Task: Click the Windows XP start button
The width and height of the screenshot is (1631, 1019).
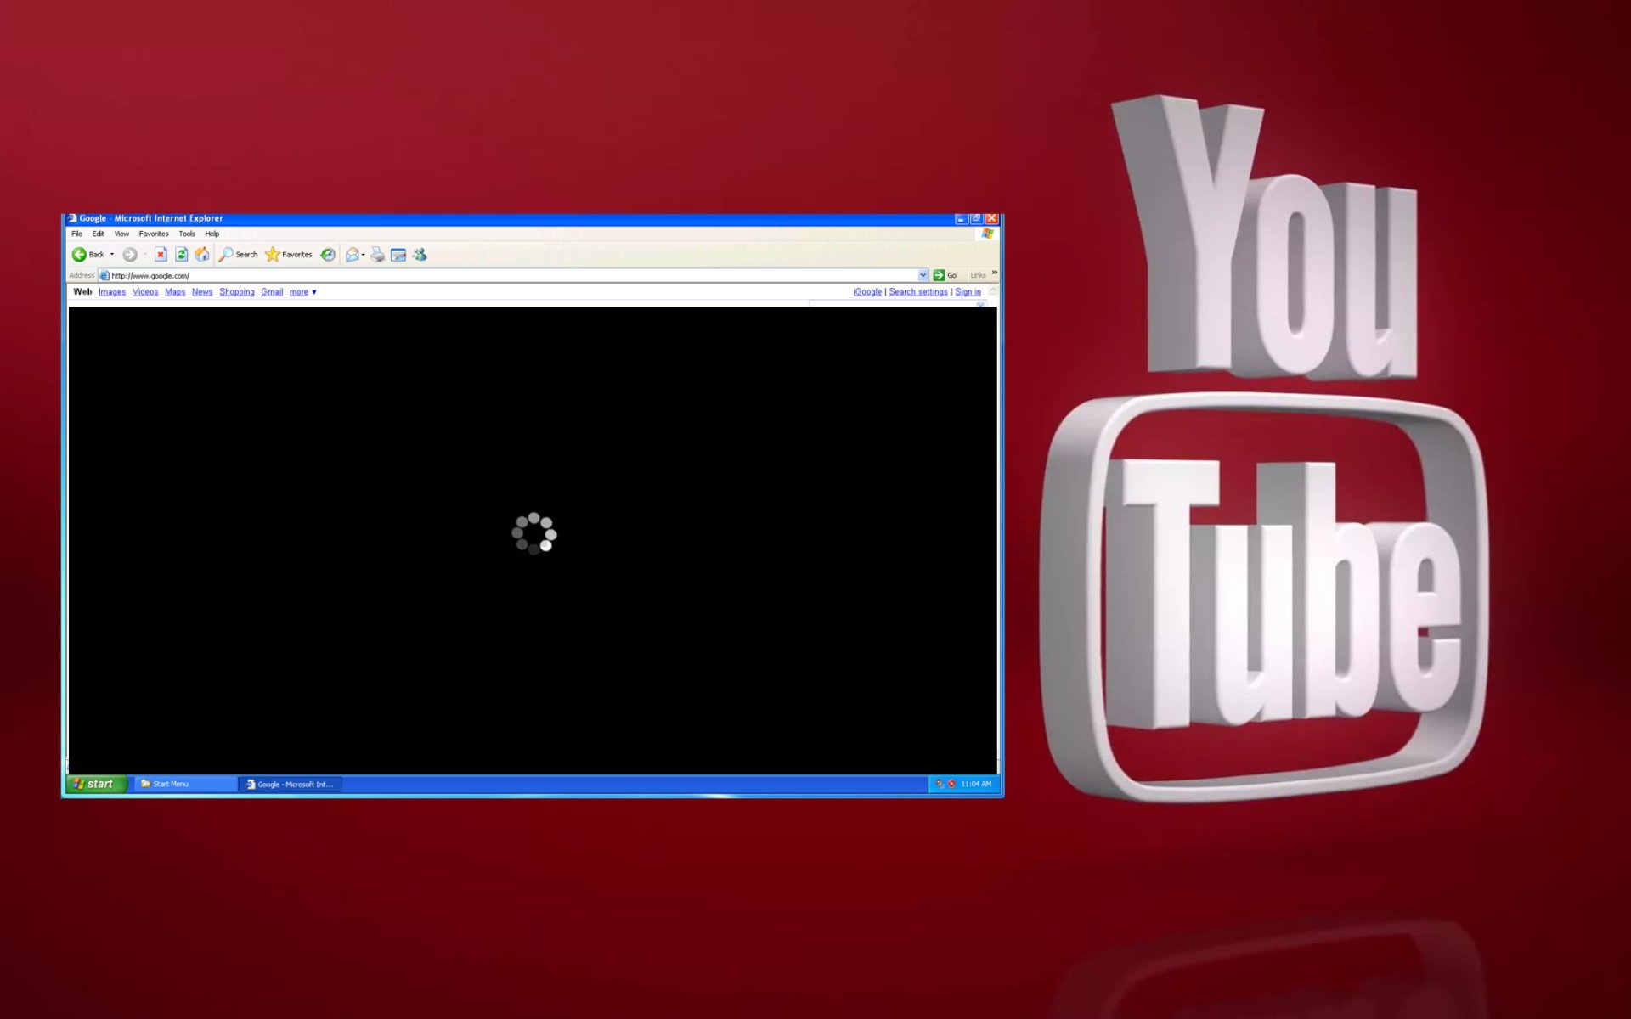Action: click(95, 784)
